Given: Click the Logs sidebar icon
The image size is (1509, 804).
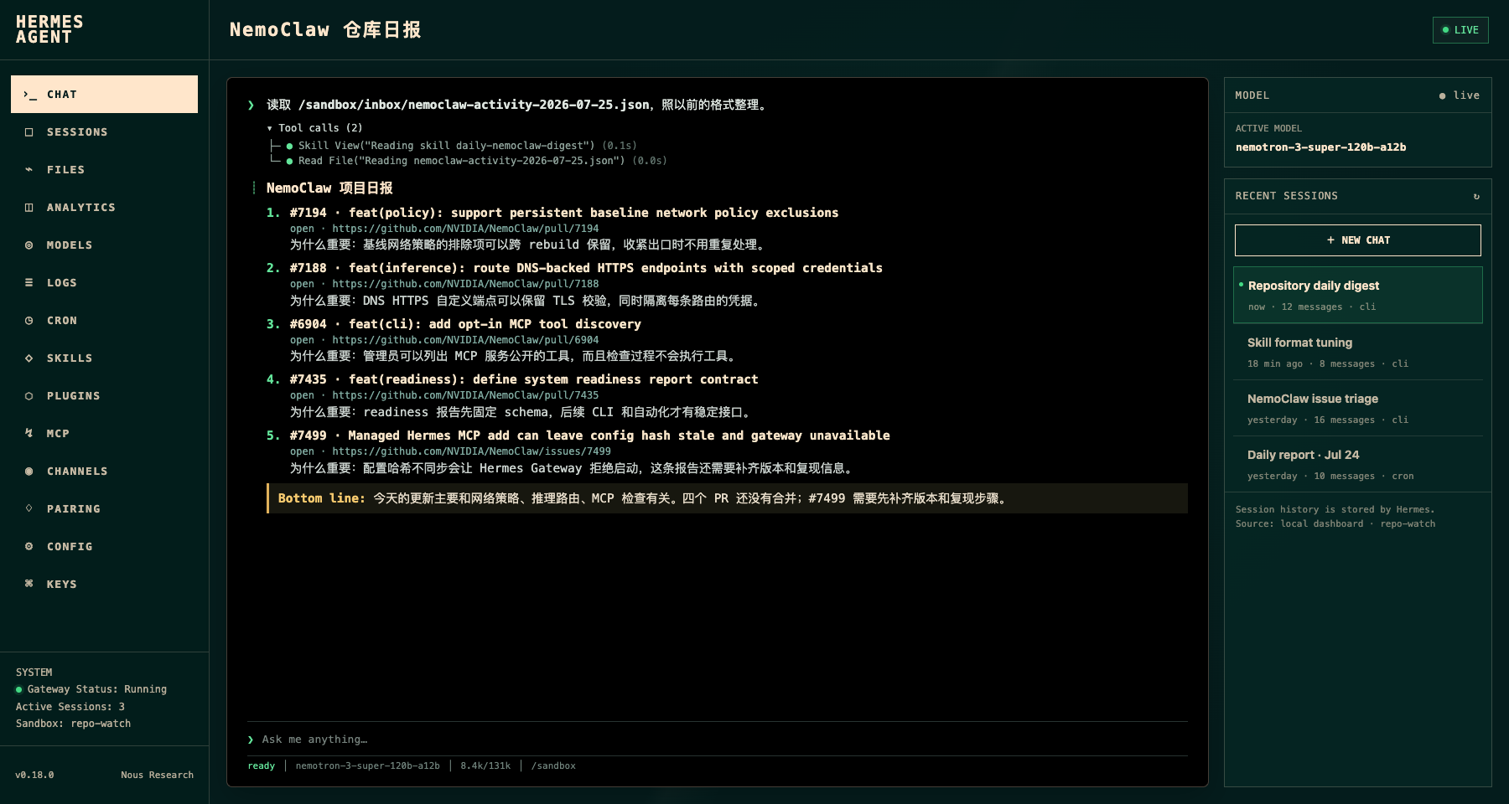Looking at the screenshot, I should click(29, 283).
